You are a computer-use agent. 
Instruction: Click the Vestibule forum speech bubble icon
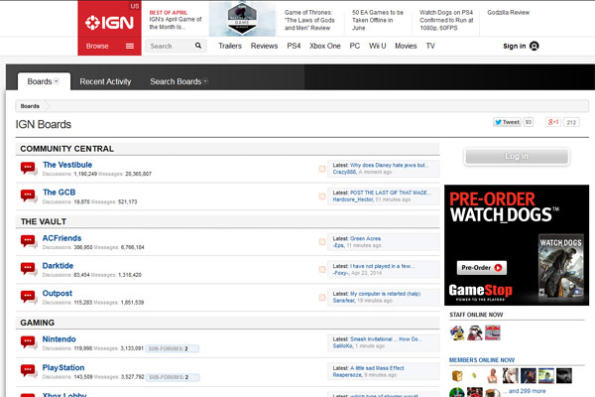(x=29, y=169)
